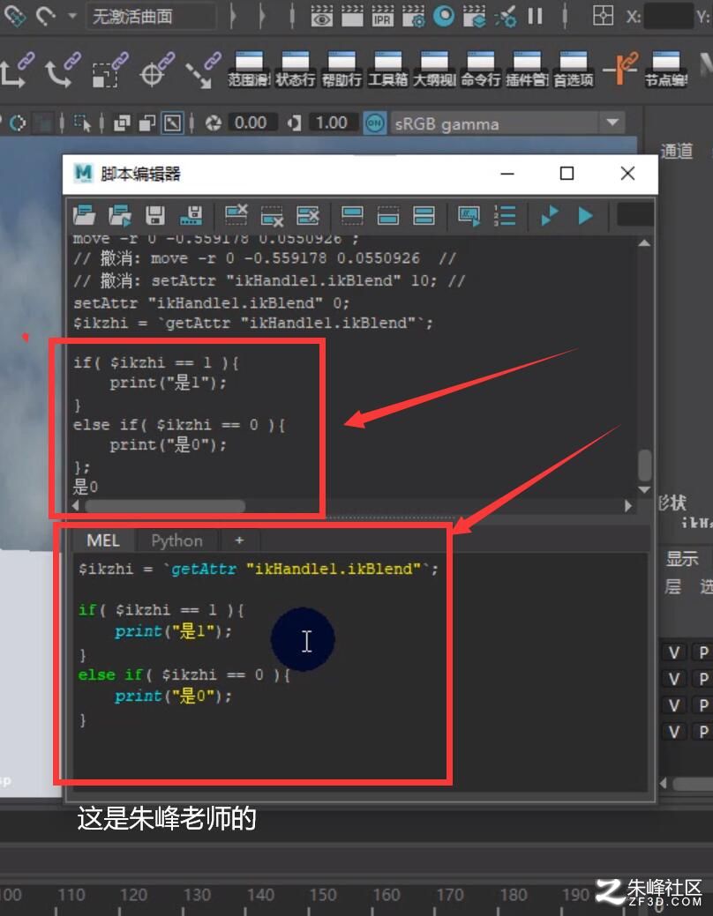Click Execute All double arrow icon
Image resolution: width=713 pixels, height=916 pixels.
550,216
